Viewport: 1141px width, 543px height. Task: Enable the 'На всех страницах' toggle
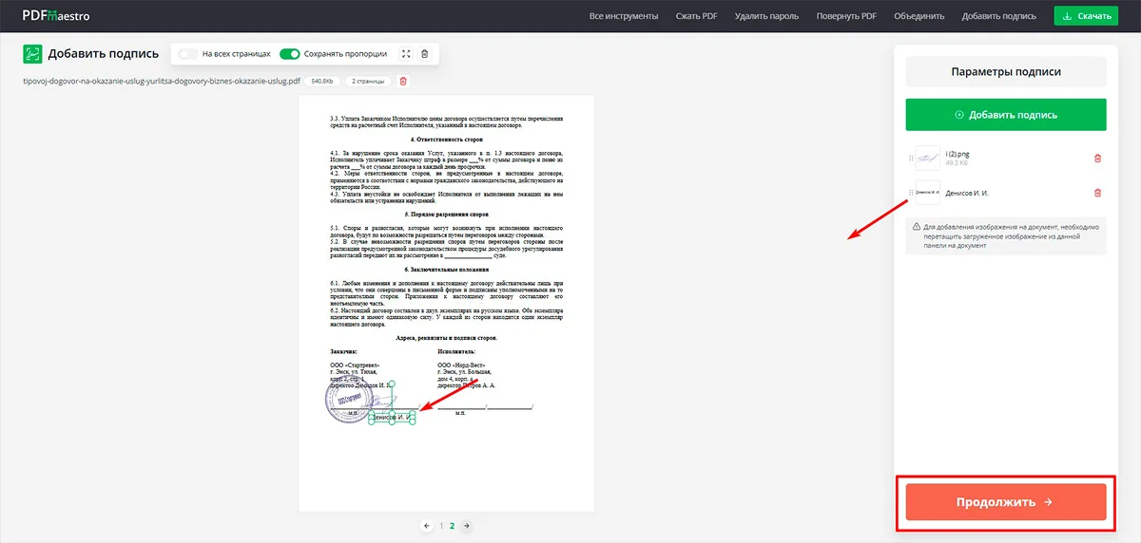point(188,54)
